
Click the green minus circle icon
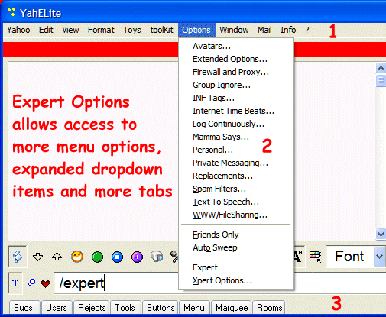(97, 257)
